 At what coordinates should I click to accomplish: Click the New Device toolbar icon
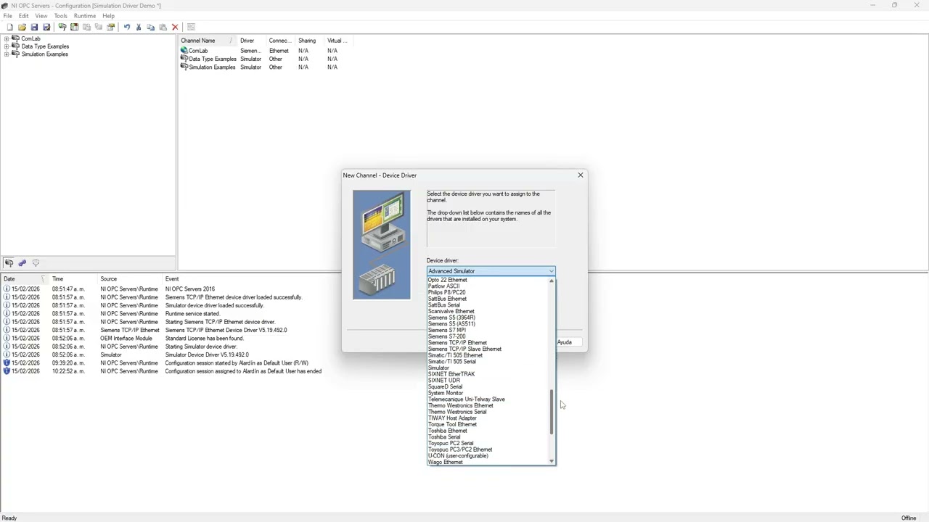74,28
